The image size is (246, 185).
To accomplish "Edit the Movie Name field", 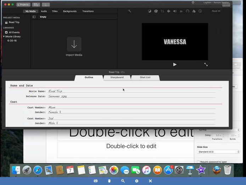I will 132,91.
